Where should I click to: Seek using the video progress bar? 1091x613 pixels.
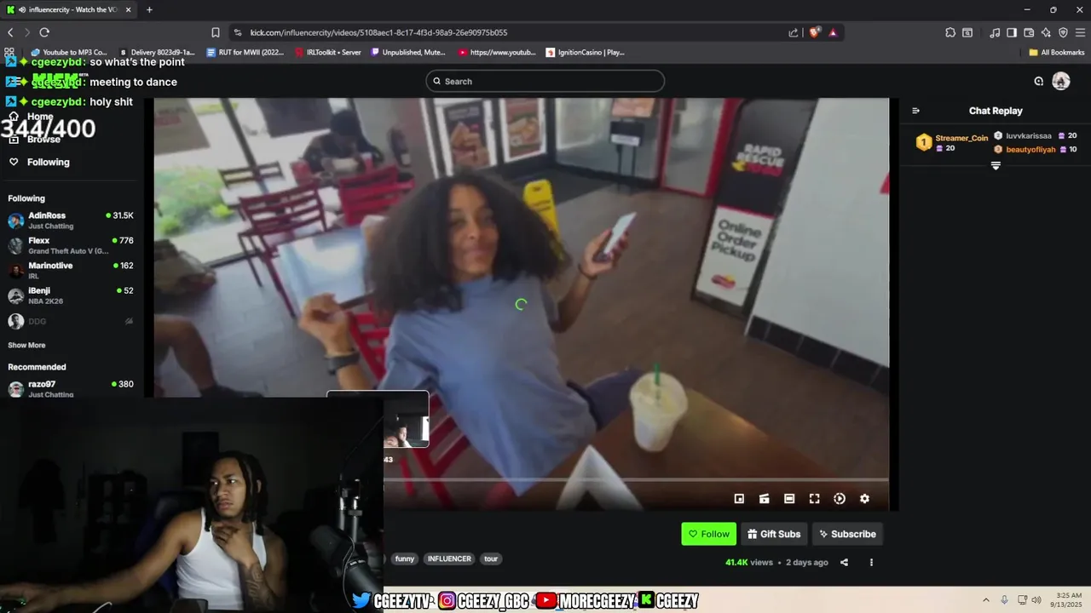pos(636,480)
